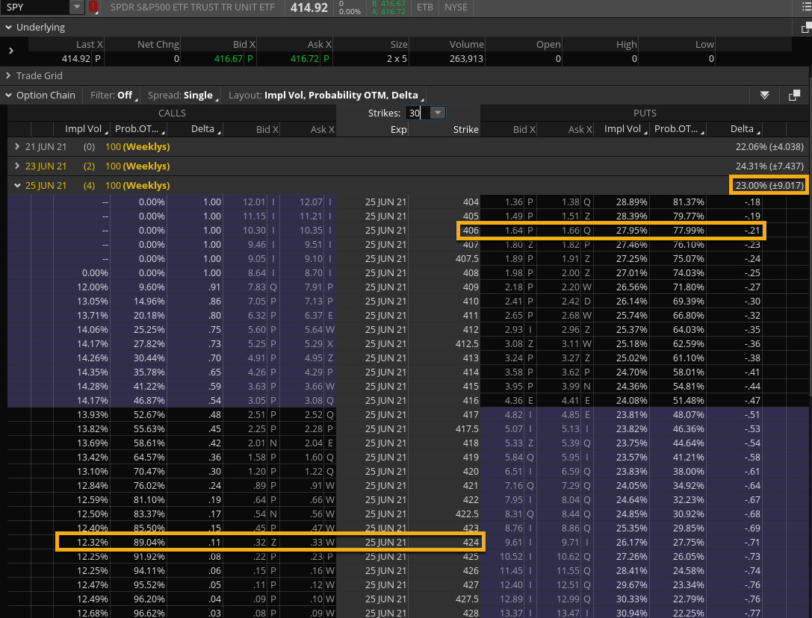Click the 1.64 bid on the 406 put
Image resolution: width=812 pixels, height=618 pixels.
click(513, 231)
